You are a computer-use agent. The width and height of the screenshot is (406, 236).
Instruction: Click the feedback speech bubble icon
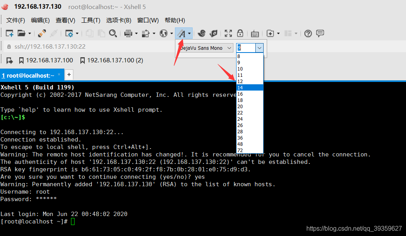[320, 33]
